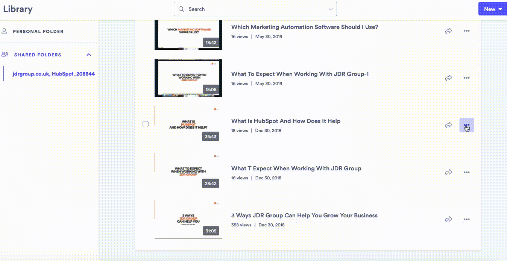507x261 pixels.
Task: Open three-dot menu for JDR Group-1 video
Action: click(x=467, y=78)
